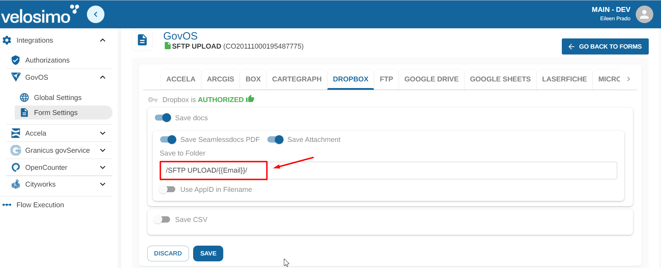Click GO BACK TO FORMS button
Viewport: 661px width, 268px height.
point(605,46)
